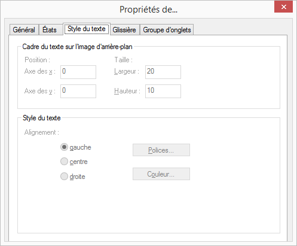Switch to the Général tab
Image resolution: width=297 pixels, height=246 pixels.
point(24,30)
